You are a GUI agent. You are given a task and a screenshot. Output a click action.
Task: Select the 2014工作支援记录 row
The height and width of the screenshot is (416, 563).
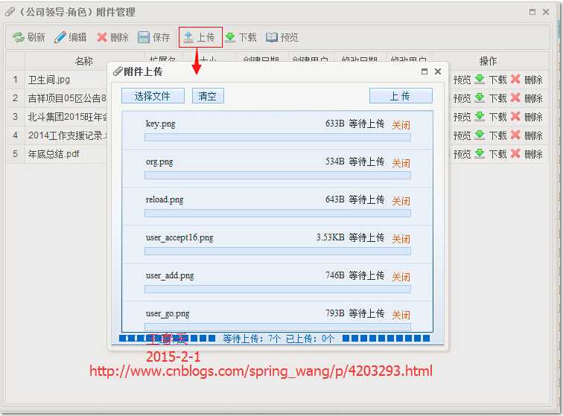click(57, 135)
